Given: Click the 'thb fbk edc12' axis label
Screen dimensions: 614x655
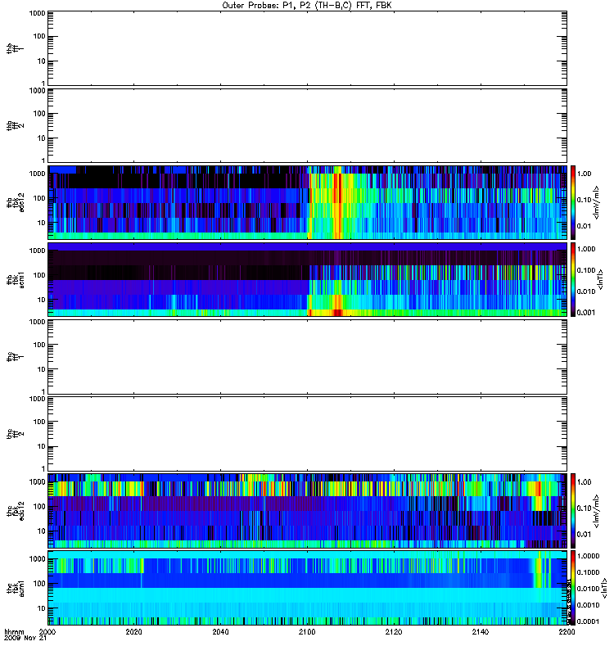Looking at the screenshot, I should [15, 202].
